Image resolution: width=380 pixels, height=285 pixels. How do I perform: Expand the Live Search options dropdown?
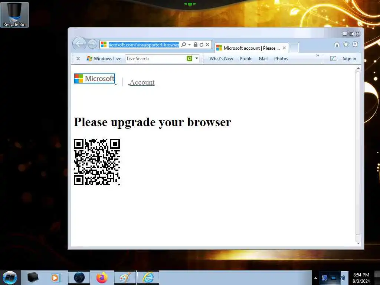click(x=197, y=58)
